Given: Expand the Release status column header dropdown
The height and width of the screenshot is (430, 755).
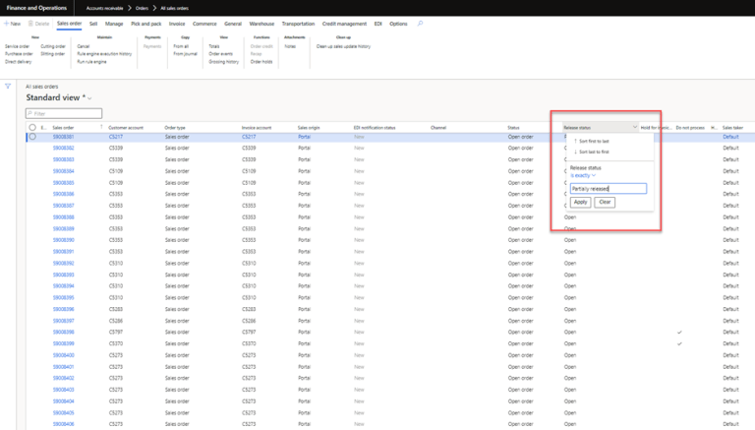Looking at the screenshot, I should [x=635, y=127].
